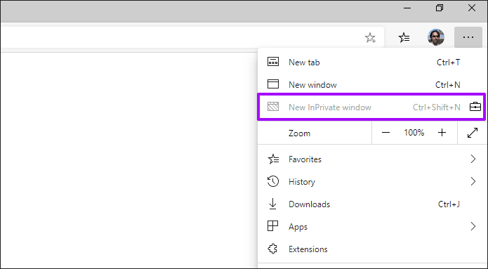Click the Favorites star icon in menu
This screenshot has height=269, width=488.
[273, 159]
